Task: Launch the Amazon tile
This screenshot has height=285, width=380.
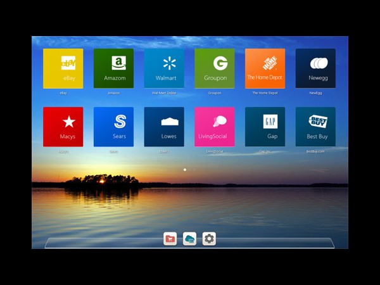Action: [x=113, y=68]
